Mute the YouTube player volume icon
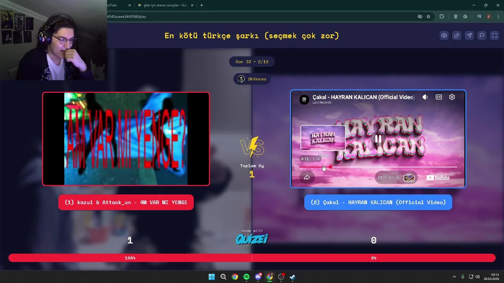Viewport: 504px width, 283px height. coord(425,97)
